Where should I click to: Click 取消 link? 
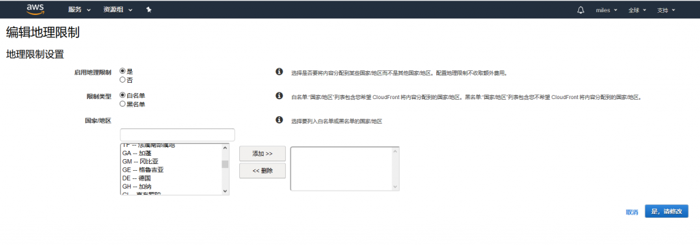[632, 212]
